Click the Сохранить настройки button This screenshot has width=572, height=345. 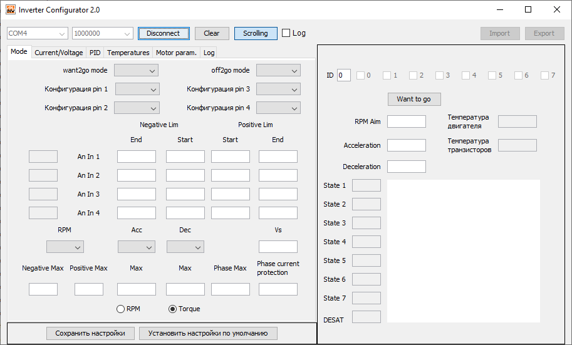pyautogui.click(x=90, y=333)
